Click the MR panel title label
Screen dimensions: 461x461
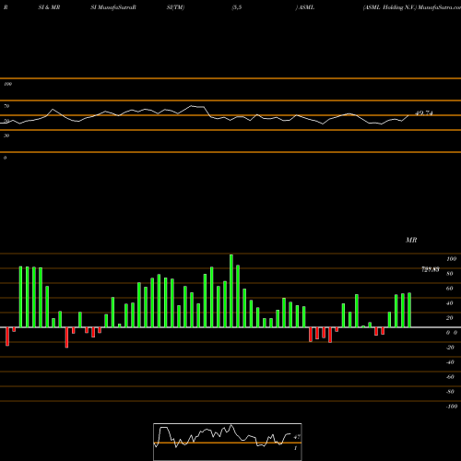point(411,240)
